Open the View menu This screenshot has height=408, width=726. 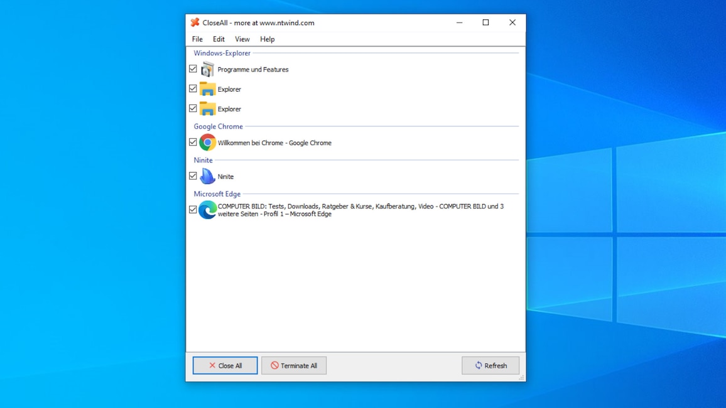click(x=242, y=40)
